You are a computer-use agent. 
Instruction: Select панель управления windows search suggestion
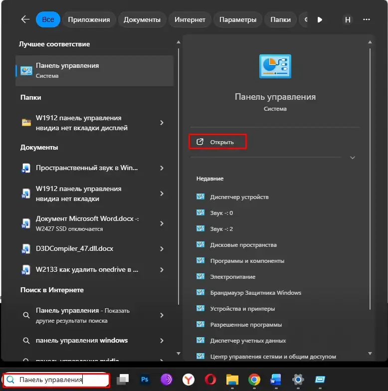tap(82, 341)
